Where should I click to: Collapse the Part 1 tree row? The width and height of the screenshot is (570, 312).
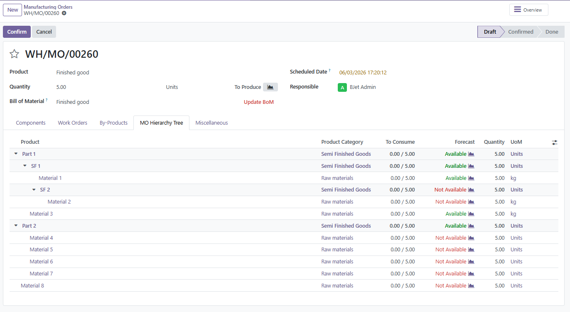pyautogui.click(x=16, y=154)
